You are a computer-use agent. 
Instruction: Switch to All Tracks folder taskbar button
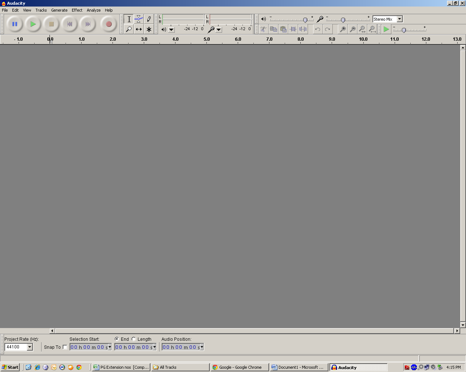coord(180,367)
